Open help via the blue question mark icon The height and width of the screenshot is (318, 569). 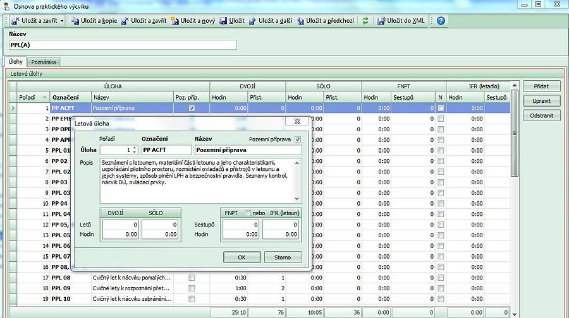[x=441, y=21]
